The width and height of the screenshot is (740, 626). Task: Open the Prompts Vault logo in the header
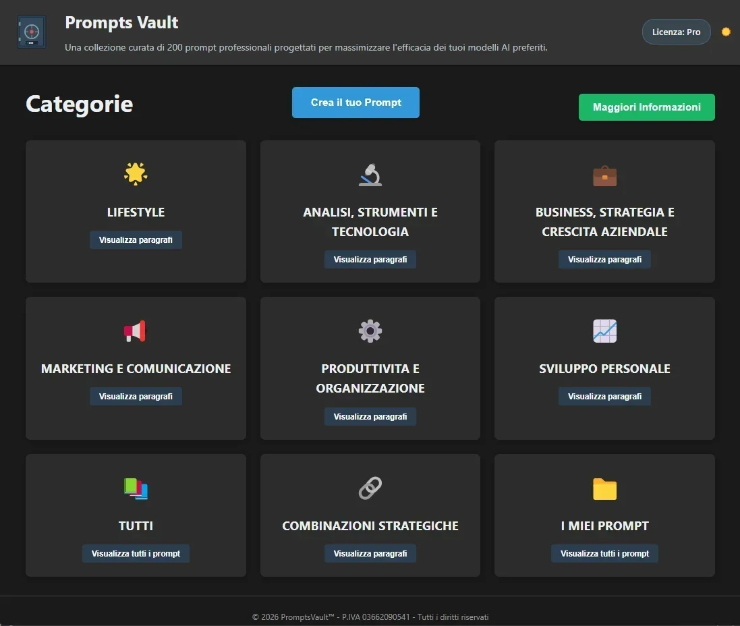(31, 31)
